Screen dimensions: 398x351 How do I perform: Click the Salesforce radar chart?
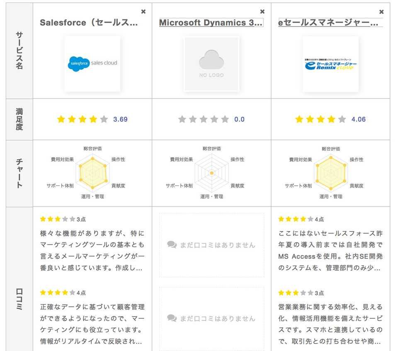coord(92,172)
